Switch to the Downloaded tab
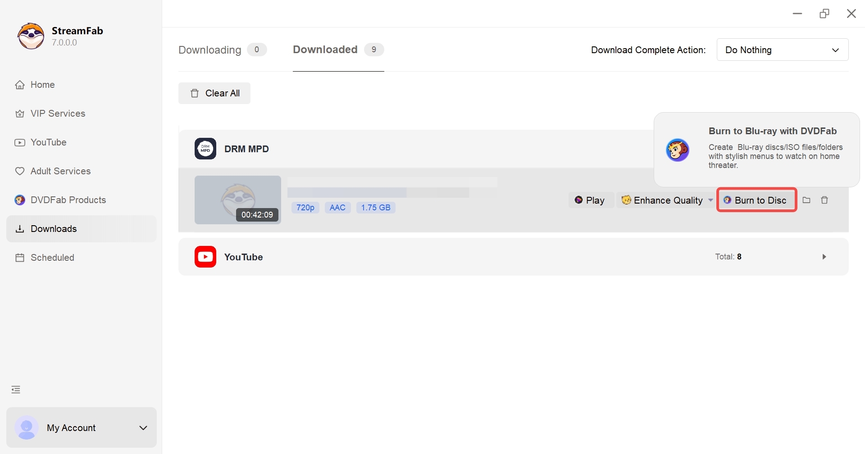 coord(324,50)
